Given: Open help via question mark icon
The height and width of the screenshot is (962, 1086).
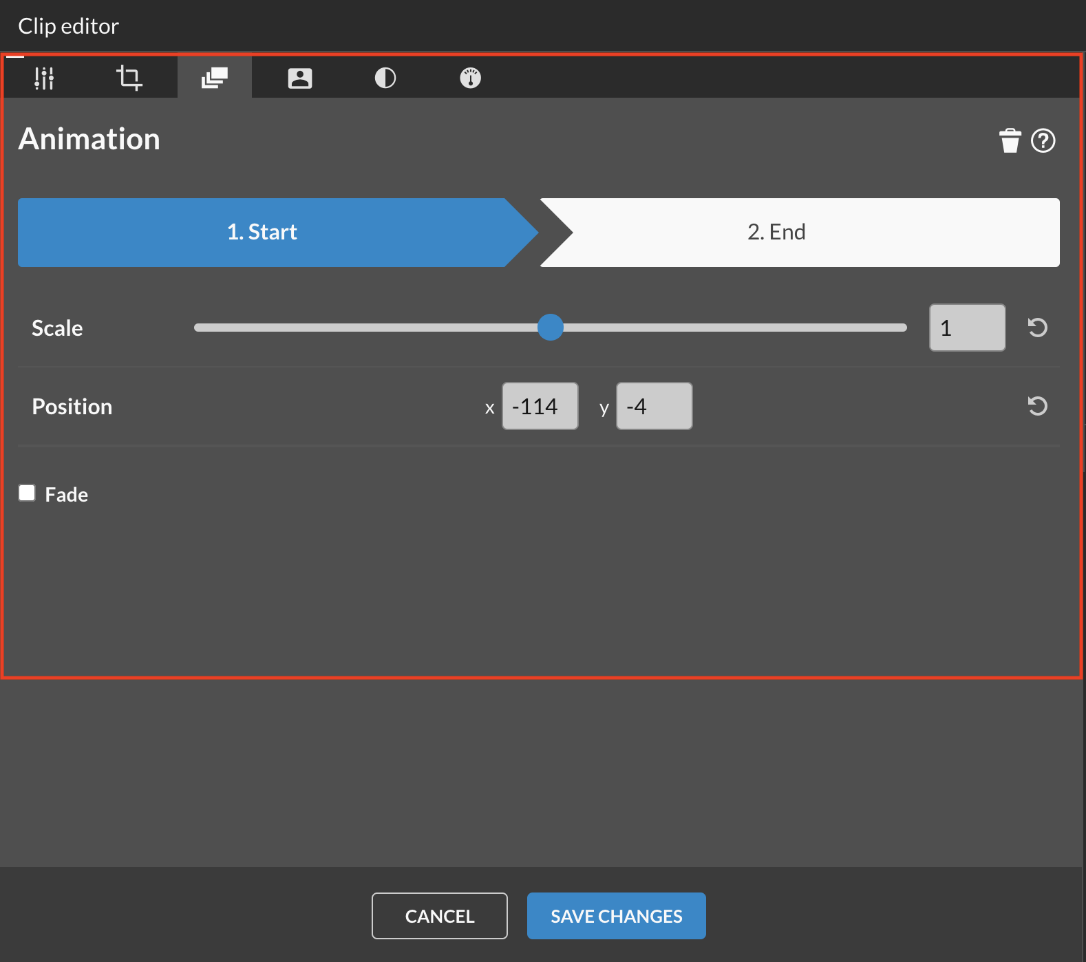Looking at the screenshot, I should pos(1043,140).
